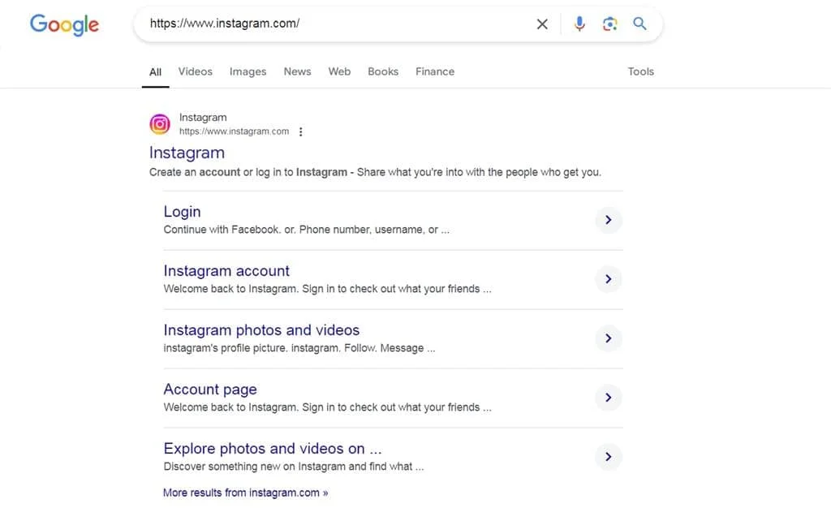Click 'Welcome back' snippet under Account page
This screenshot has height=508, width=831.
point(327,407)
